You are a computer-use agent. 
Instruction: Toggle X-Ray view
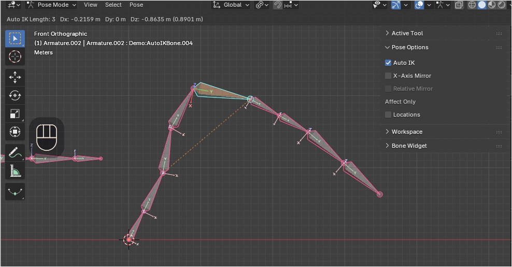pos(459,5)
